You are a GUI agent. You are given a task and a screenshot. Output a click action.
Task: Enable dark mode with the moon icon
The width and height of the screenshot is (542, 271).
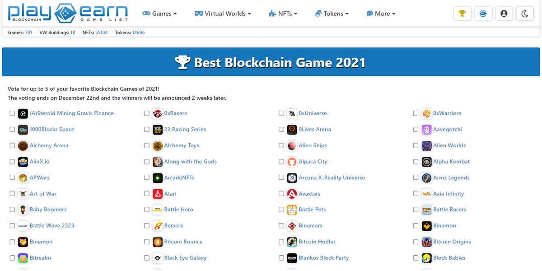point(524,14)
